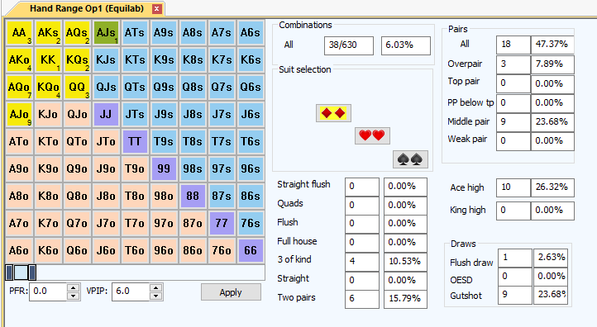597x327 pixels.
Task: Click the Apply button
Action: [231, 292]
